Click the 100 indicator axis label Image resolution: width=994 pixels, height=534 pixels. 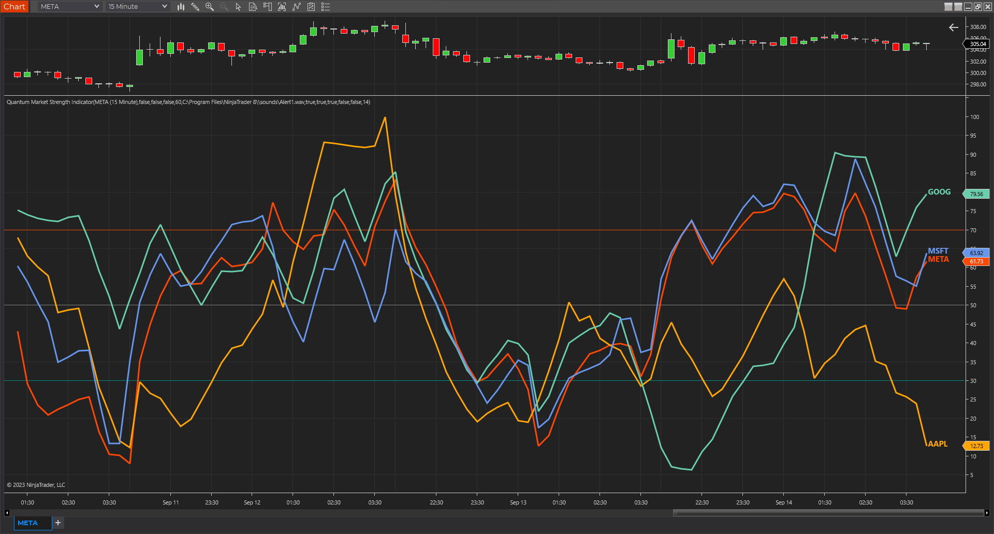pos(975,117)
